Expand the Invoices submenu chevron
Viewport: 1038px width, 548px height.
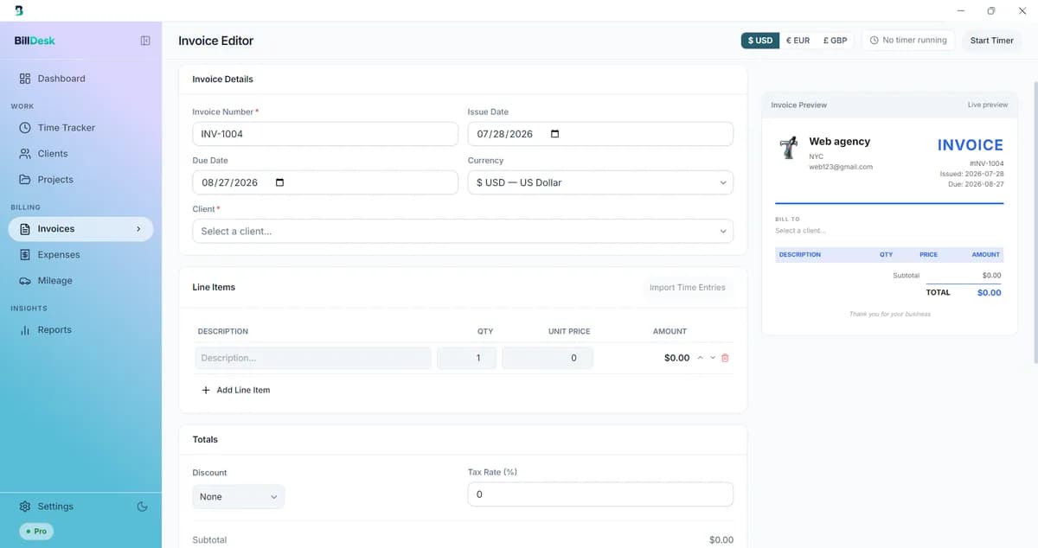coord(138,229)
